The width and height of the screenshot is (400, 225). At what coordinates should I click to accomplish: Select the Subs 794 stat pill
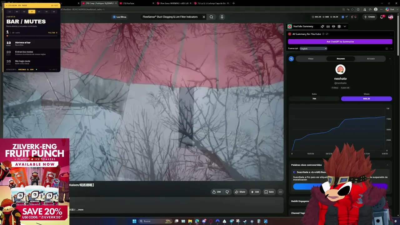pyautogui.click(x=314, y=99)
